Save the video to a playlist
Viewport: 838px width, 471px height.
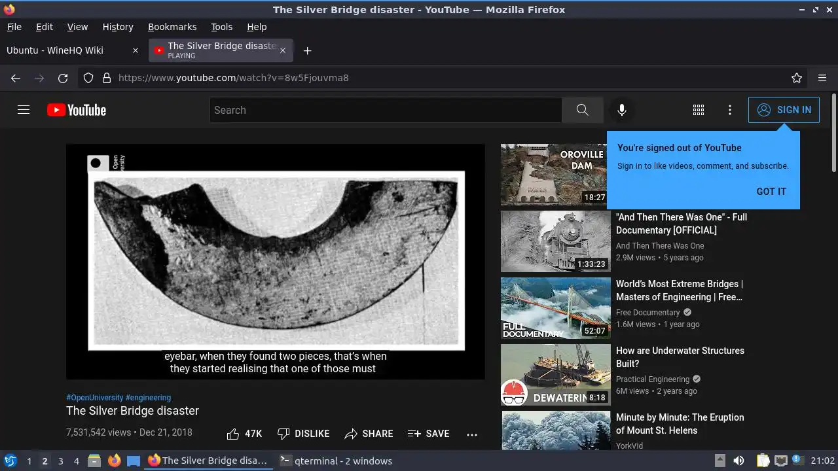(x=428, y=434)
